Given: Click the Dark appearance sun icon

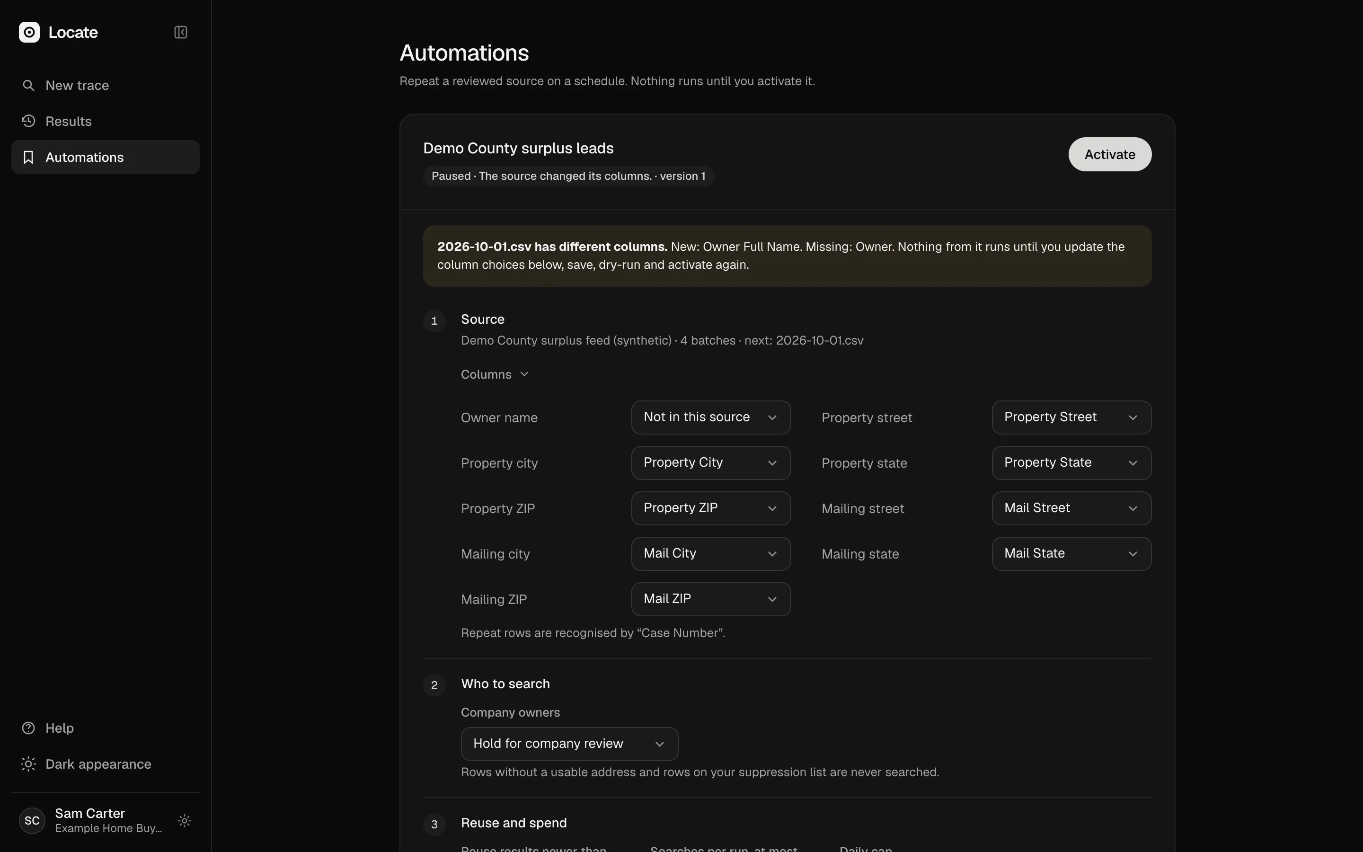Looking at the screenshot, I should click(x=28, y=764).
